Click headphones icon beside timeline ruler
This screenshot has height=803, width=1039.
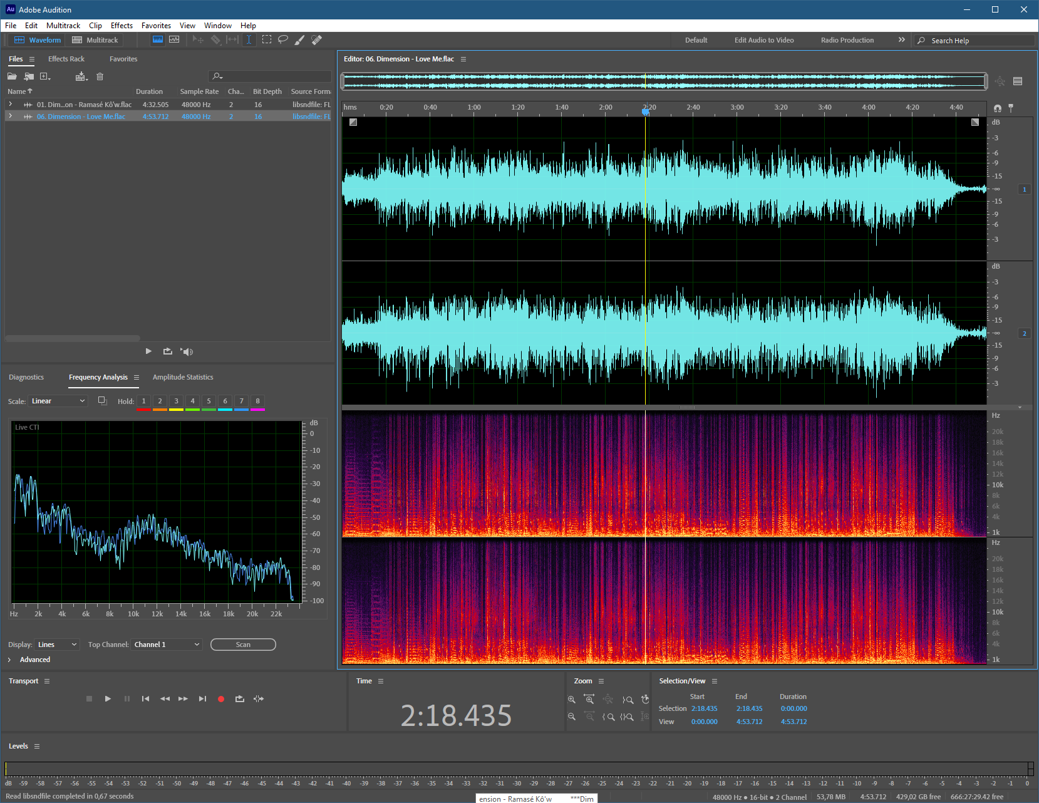coord(998,108)
